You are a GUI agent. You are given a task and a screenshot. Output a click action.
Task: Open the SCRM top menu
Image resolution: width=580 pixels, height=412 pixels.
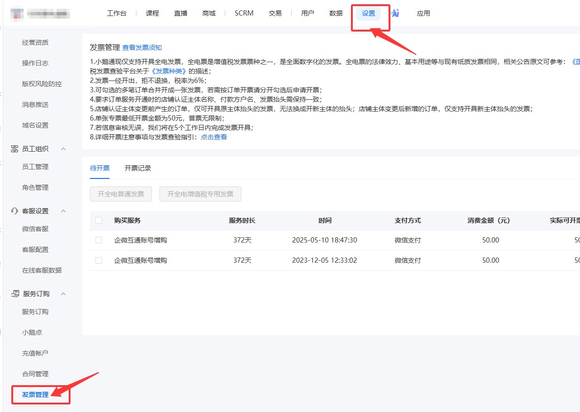tap(244, 13)
